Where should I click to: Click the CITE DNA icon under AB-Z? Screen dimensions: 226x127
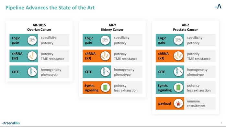[178, 72]
